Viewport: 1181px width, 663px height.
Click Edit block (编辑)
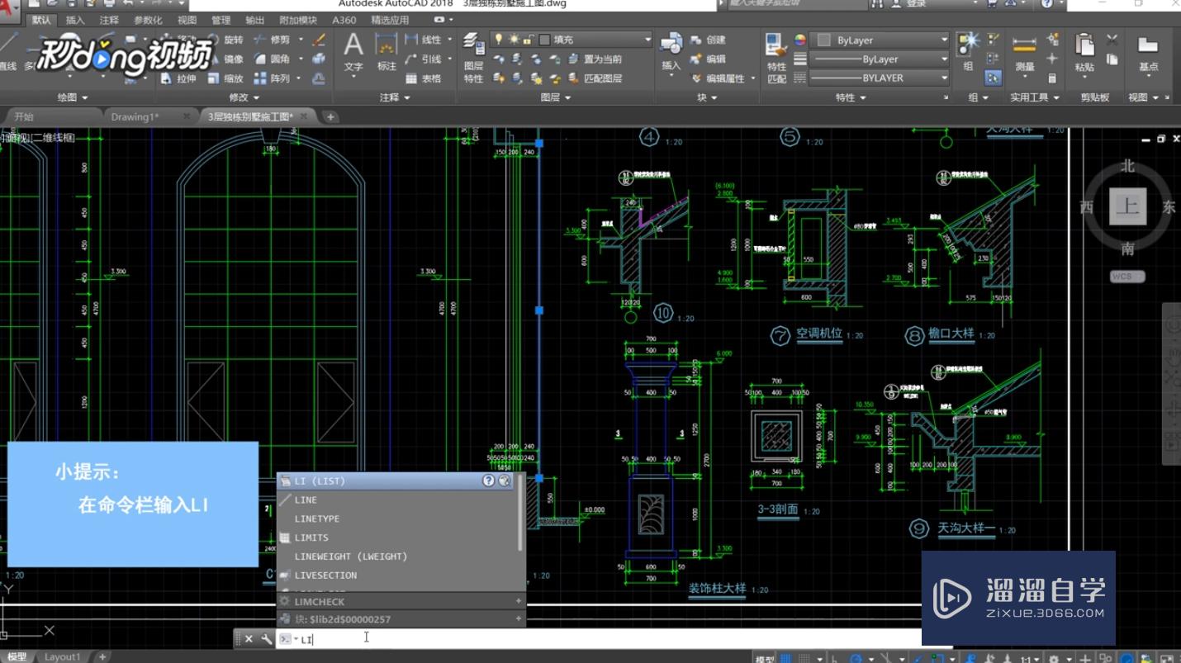709,59
